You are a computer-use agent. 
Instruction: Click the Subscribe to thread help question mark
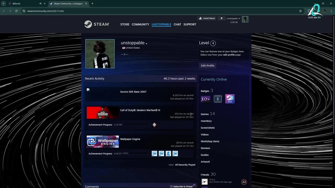click(x=194, y=185)
